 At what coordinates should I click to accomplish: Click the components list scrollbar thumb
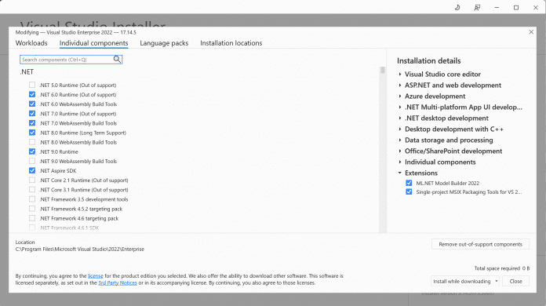[x=383, y=71]
